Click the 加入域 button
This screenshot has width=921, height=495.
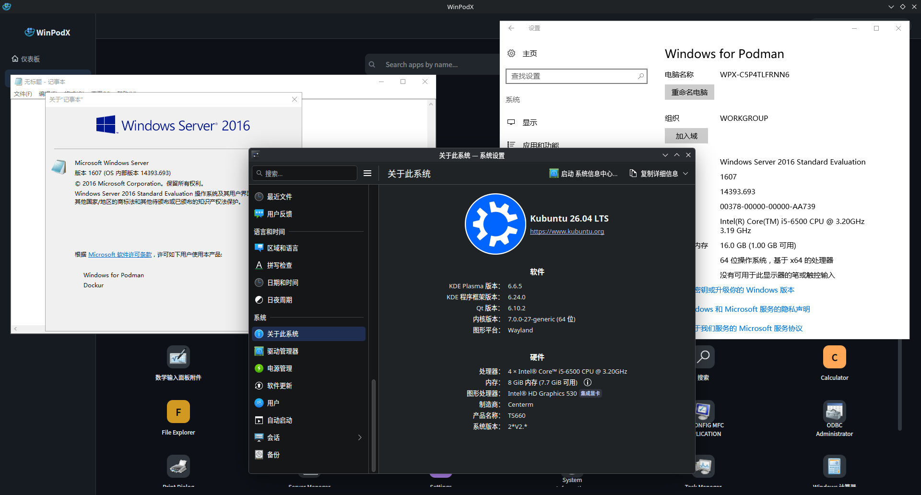[x=686, y=136]
